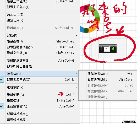The height and width of the screenshot is (124, 137).
Task: Click the Ctrl+U shortcut label
Action: click(69, 80)
